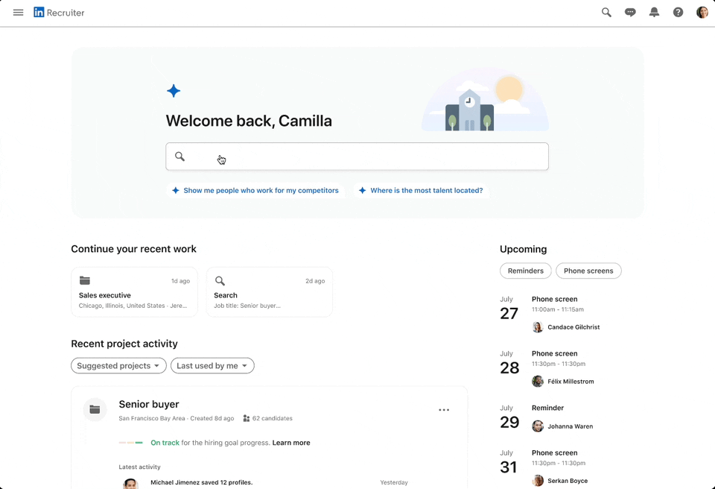Image resolution: width=715 pixels, height=489 pixels.
Task: Click the name Candace Gilchrist
Action: [573, 327]
